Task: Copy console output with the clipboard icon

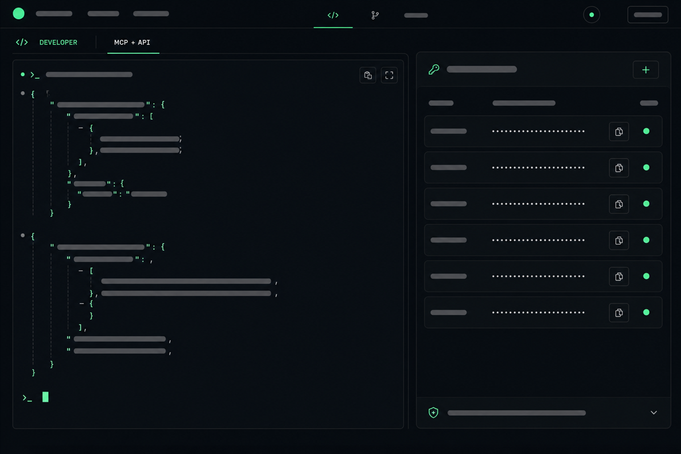Action: point(368,75)
